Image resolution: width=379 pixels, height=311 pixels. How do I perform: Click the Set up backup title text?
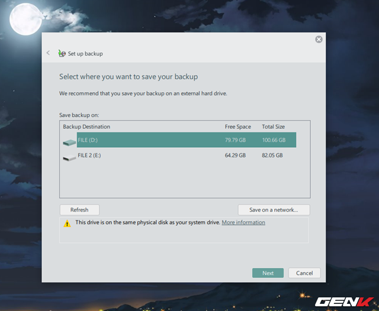pos(85,54)
